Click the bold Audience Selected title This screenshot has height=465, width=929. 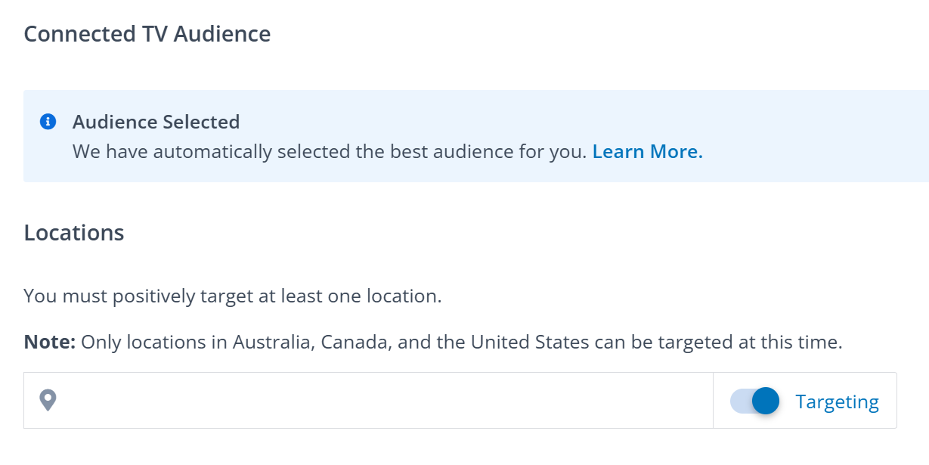point(156,122)
